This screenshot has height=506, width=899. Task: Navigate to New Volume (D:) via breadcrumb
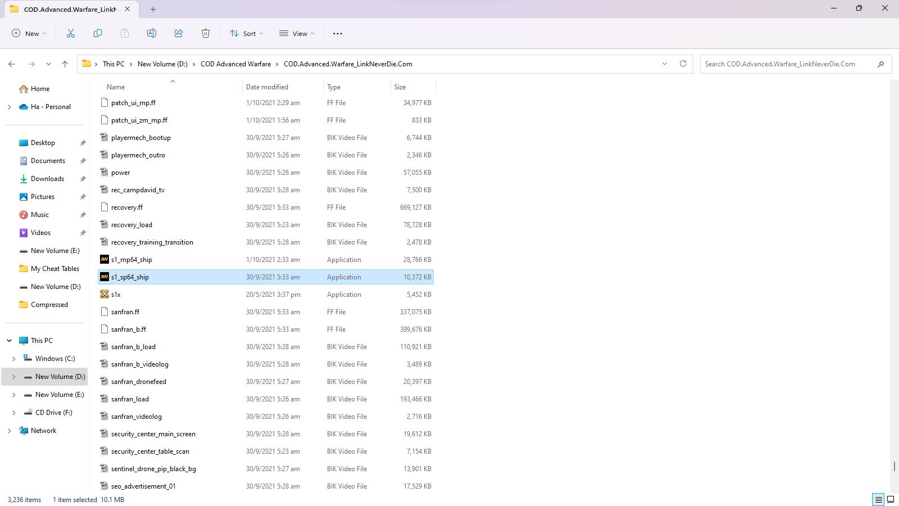coord(162,64)
